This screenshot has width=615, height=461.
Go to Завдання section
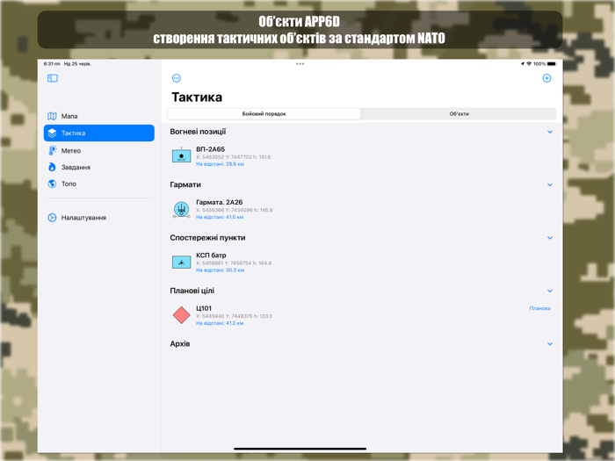pos(98,167)
